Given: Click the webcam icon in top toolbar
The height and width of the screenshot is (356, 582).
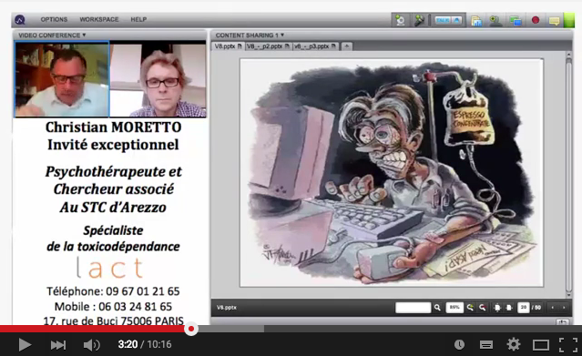Looking at the screenshot, I should coord(400,20).
